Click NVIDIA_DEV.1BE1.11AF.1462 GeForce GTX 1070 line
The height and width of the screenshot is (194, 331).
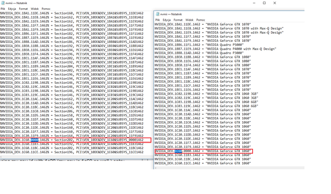point(203,69)
